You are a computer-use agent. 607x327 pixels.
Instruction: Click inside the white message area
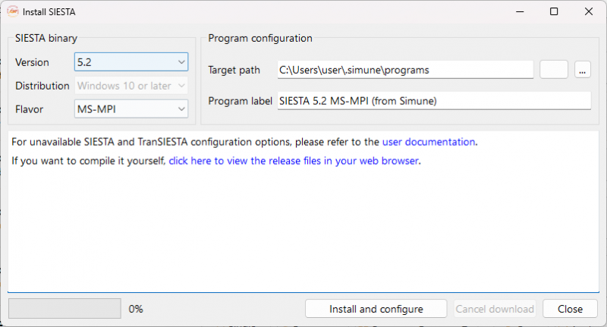click(x=303, y=228)
